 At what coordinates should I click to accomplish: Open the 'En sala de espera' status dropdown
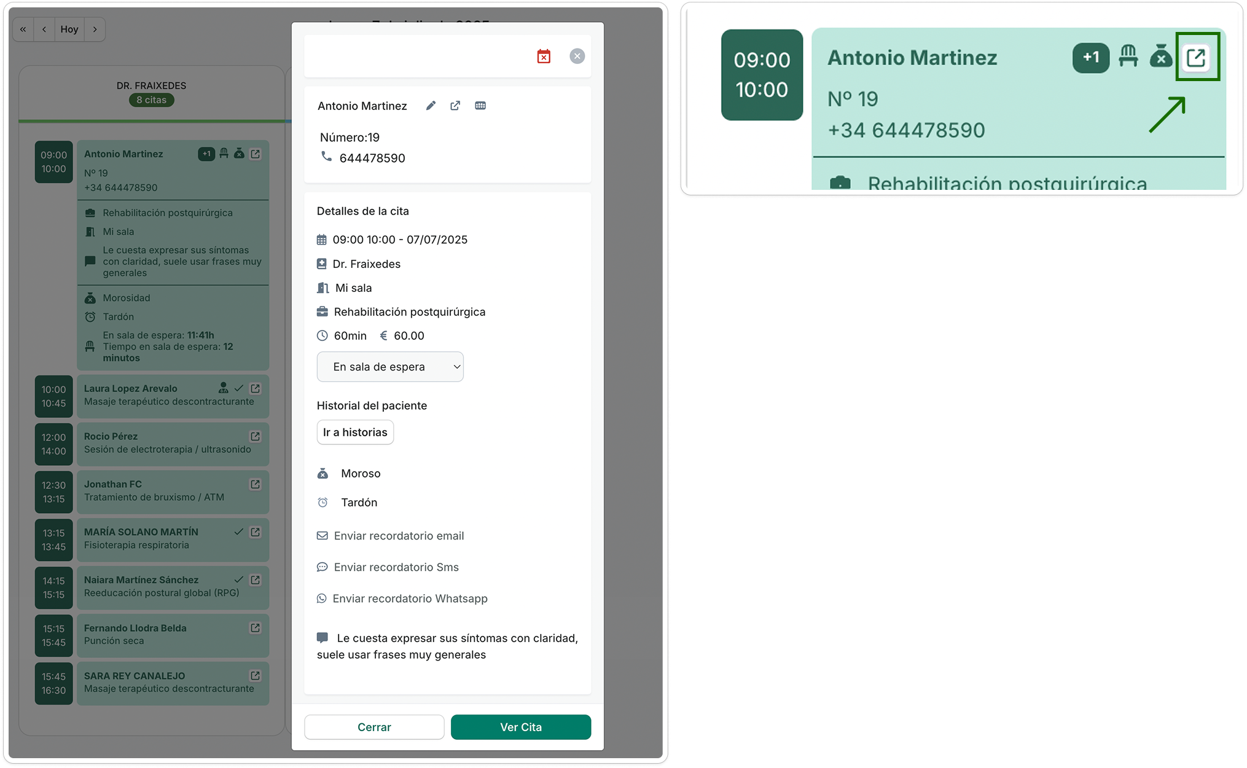coord(390,367)
